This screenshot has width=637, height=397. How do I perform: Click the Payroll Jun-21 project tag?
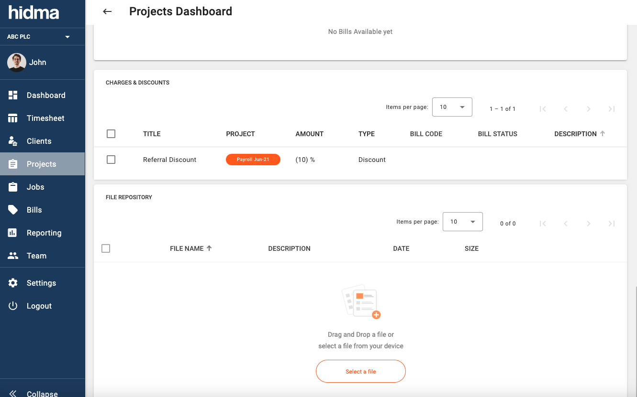tap(253, 160)
